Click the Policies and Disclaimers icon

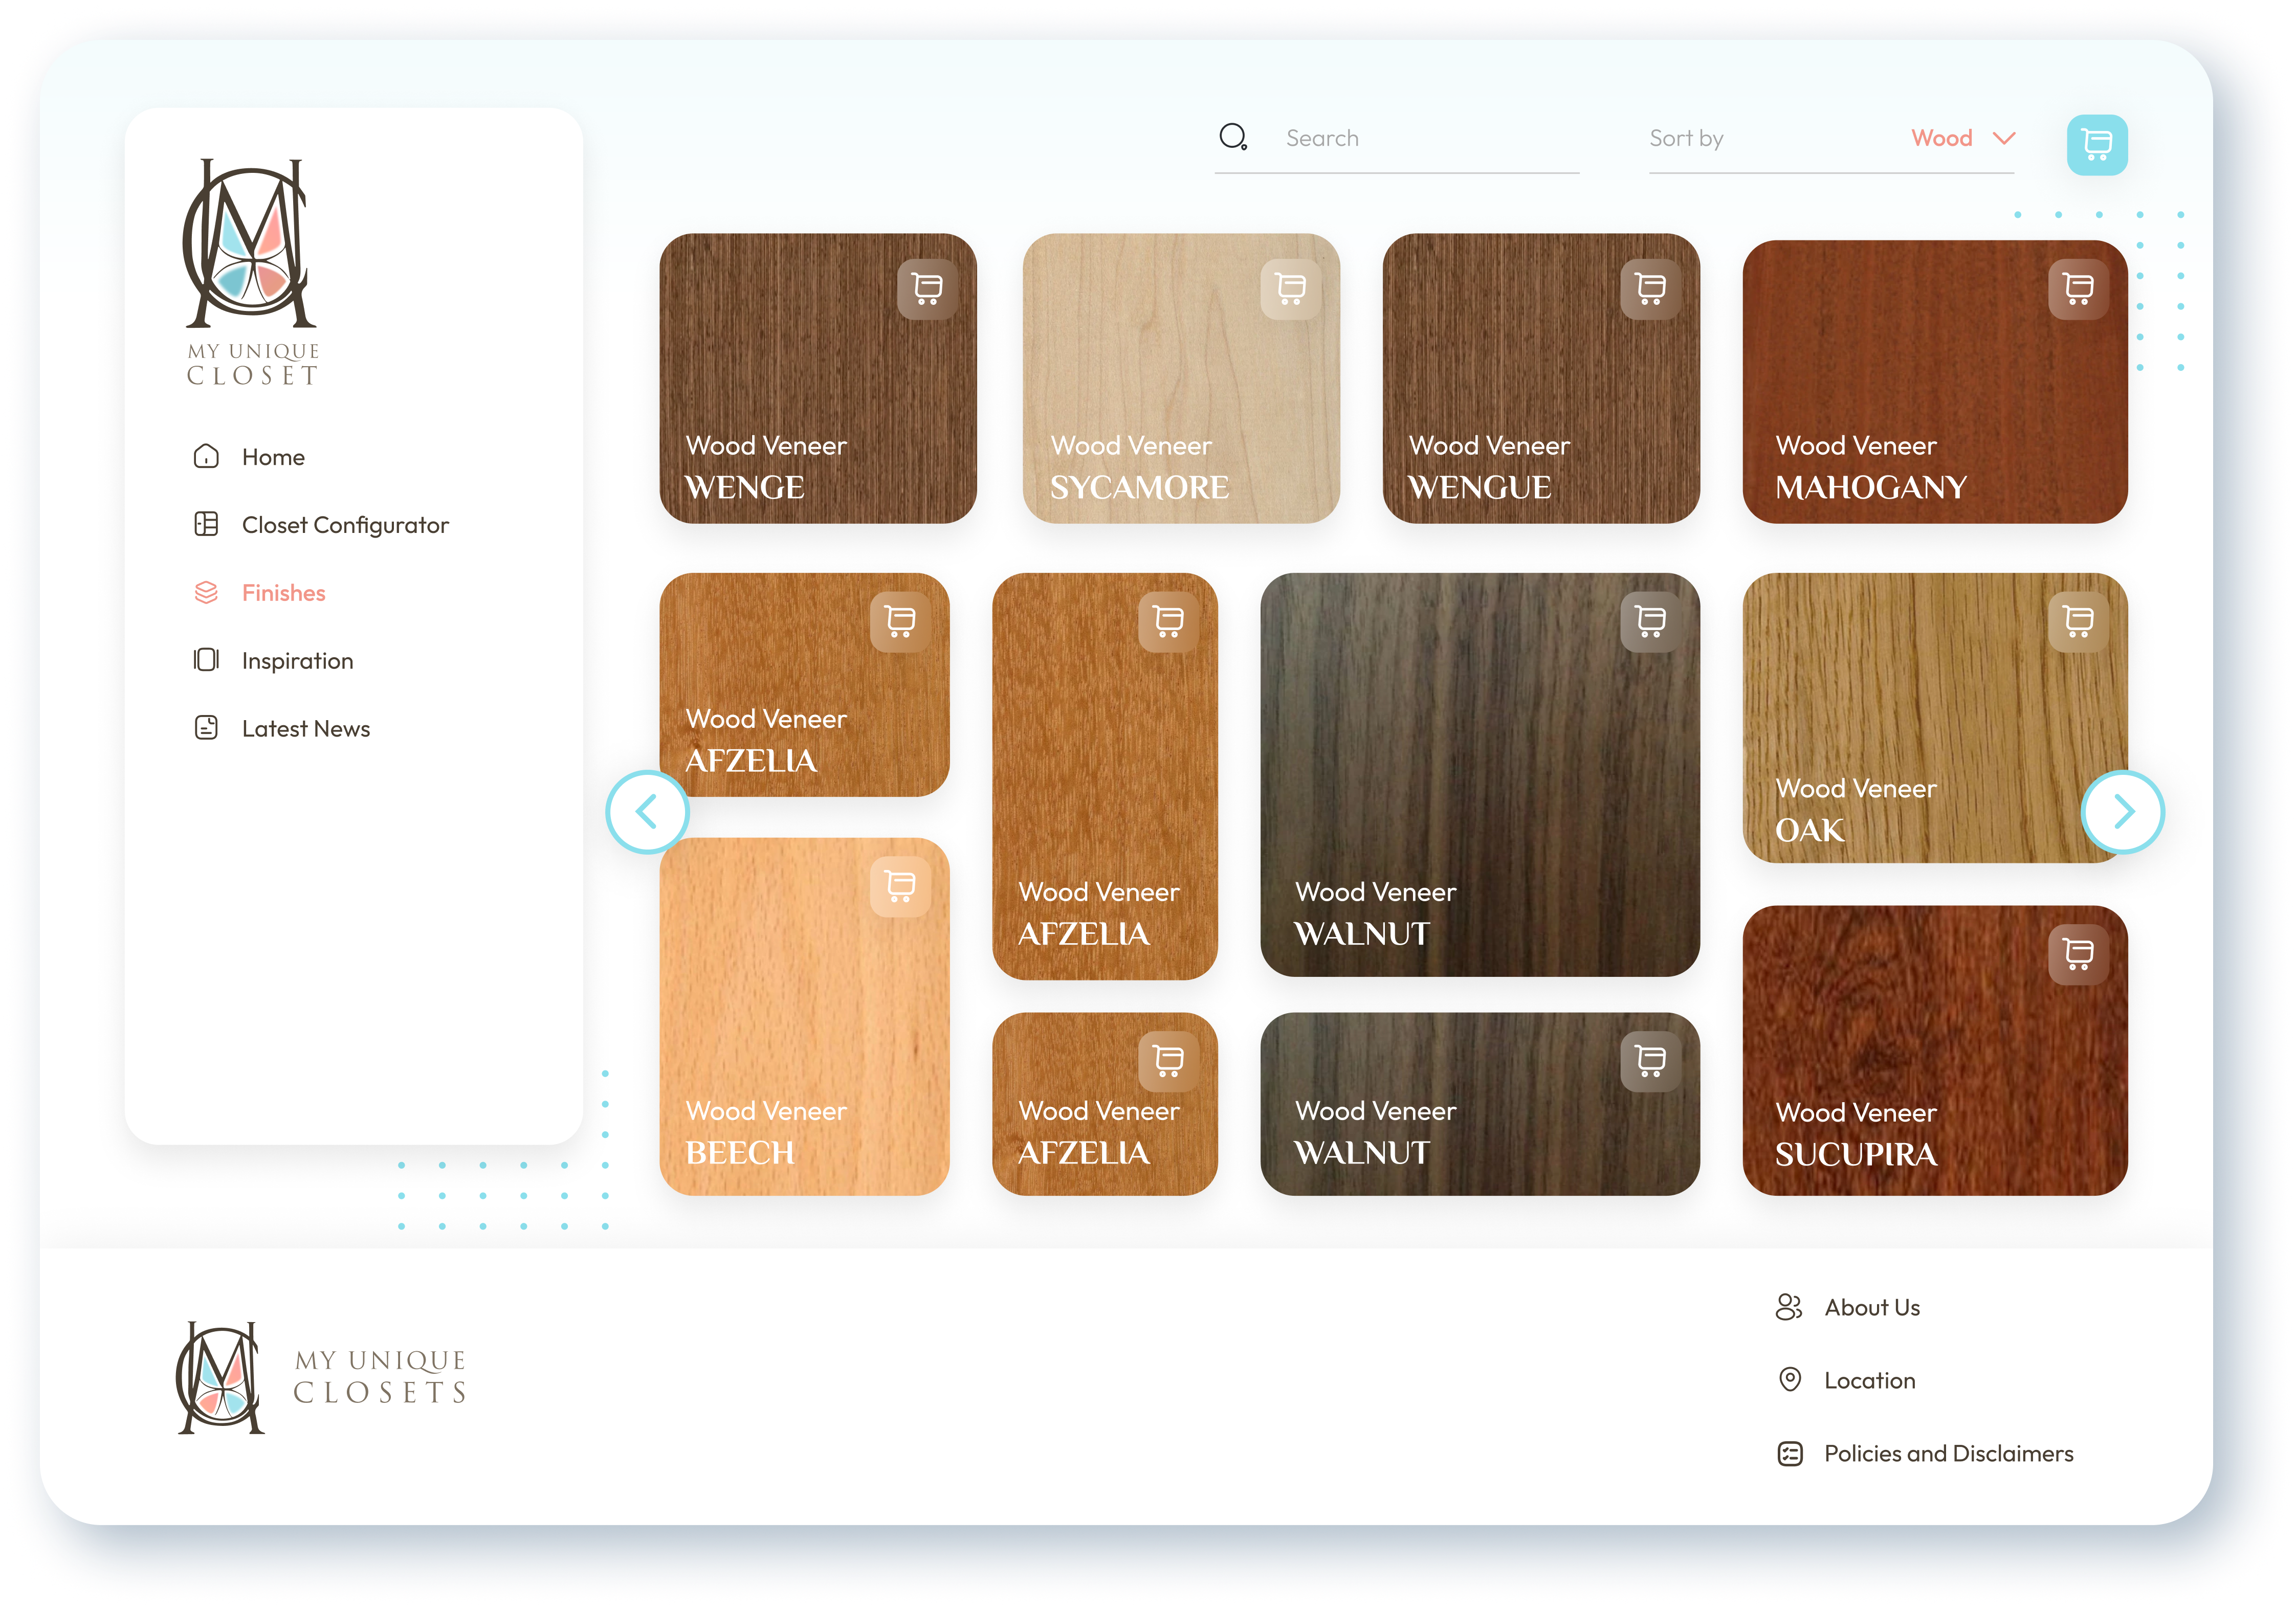pos(1790,1453)
